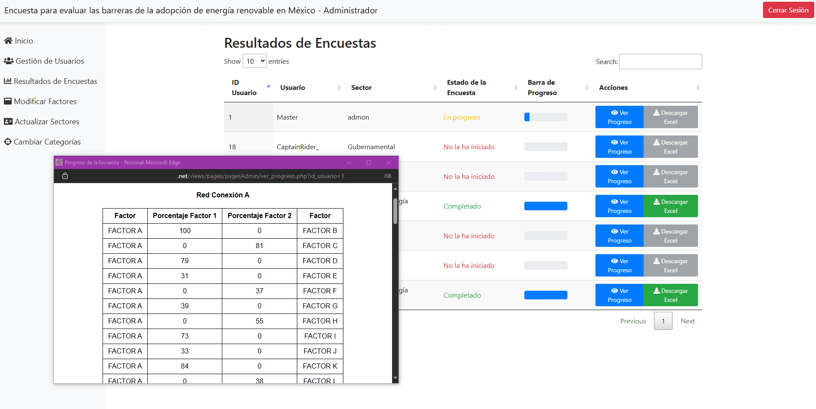816x409 pixels.
Task: Toggle sort on the Sector column header
Action: click(435, 87)
